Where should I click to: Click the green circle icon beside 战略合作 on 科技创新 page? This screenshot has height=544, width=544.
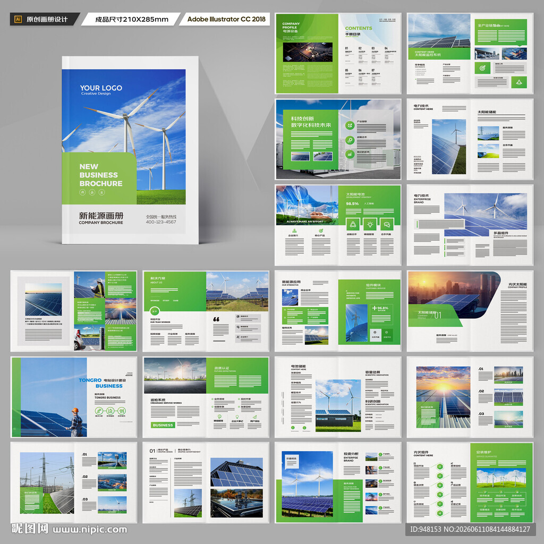350,140
